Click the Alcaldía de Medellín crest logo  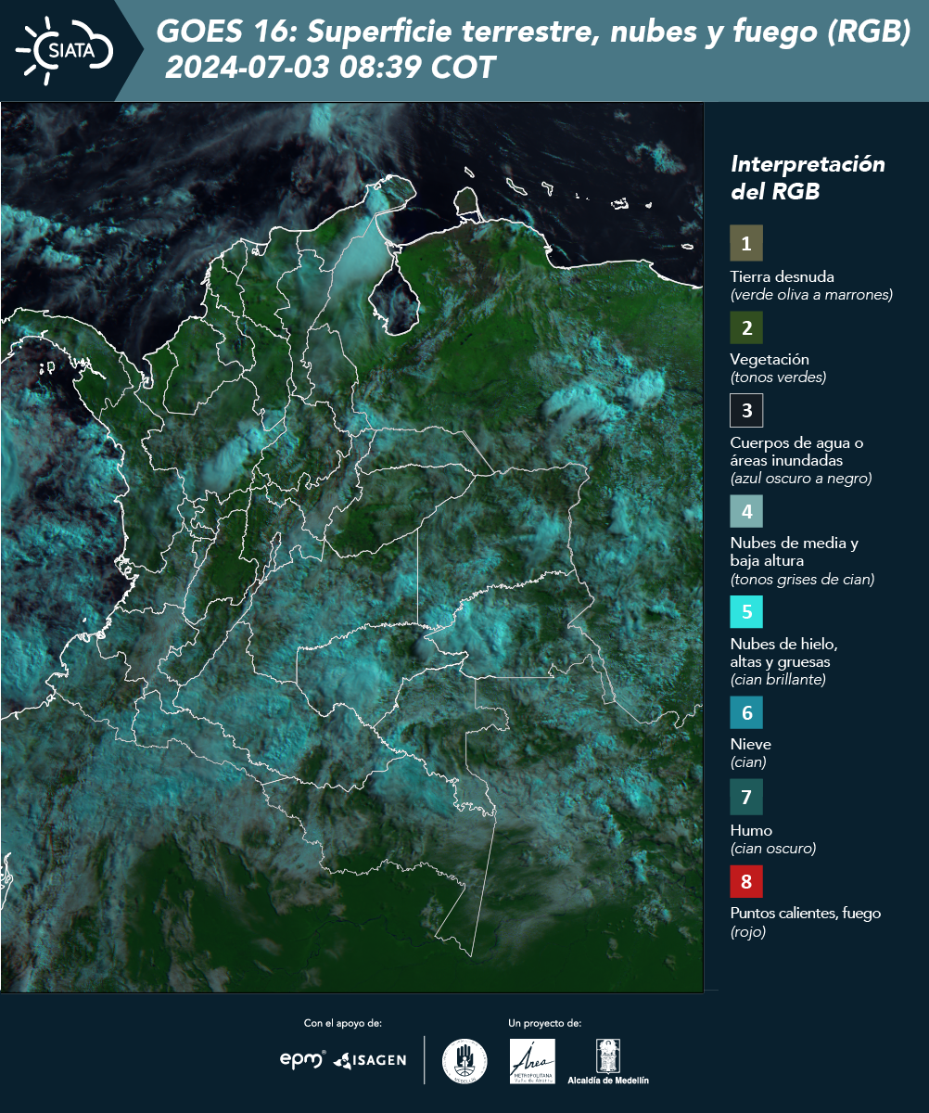pos(608,1061)
